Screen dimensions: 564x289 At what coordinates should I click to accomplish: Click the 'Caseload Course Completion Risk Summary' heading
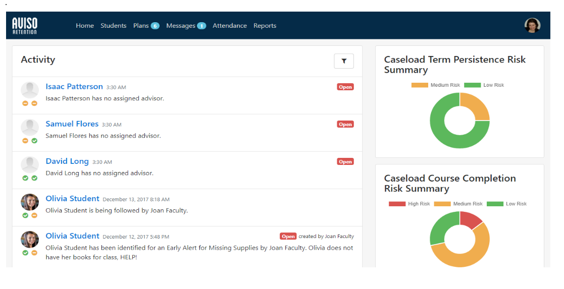(450, 183)
